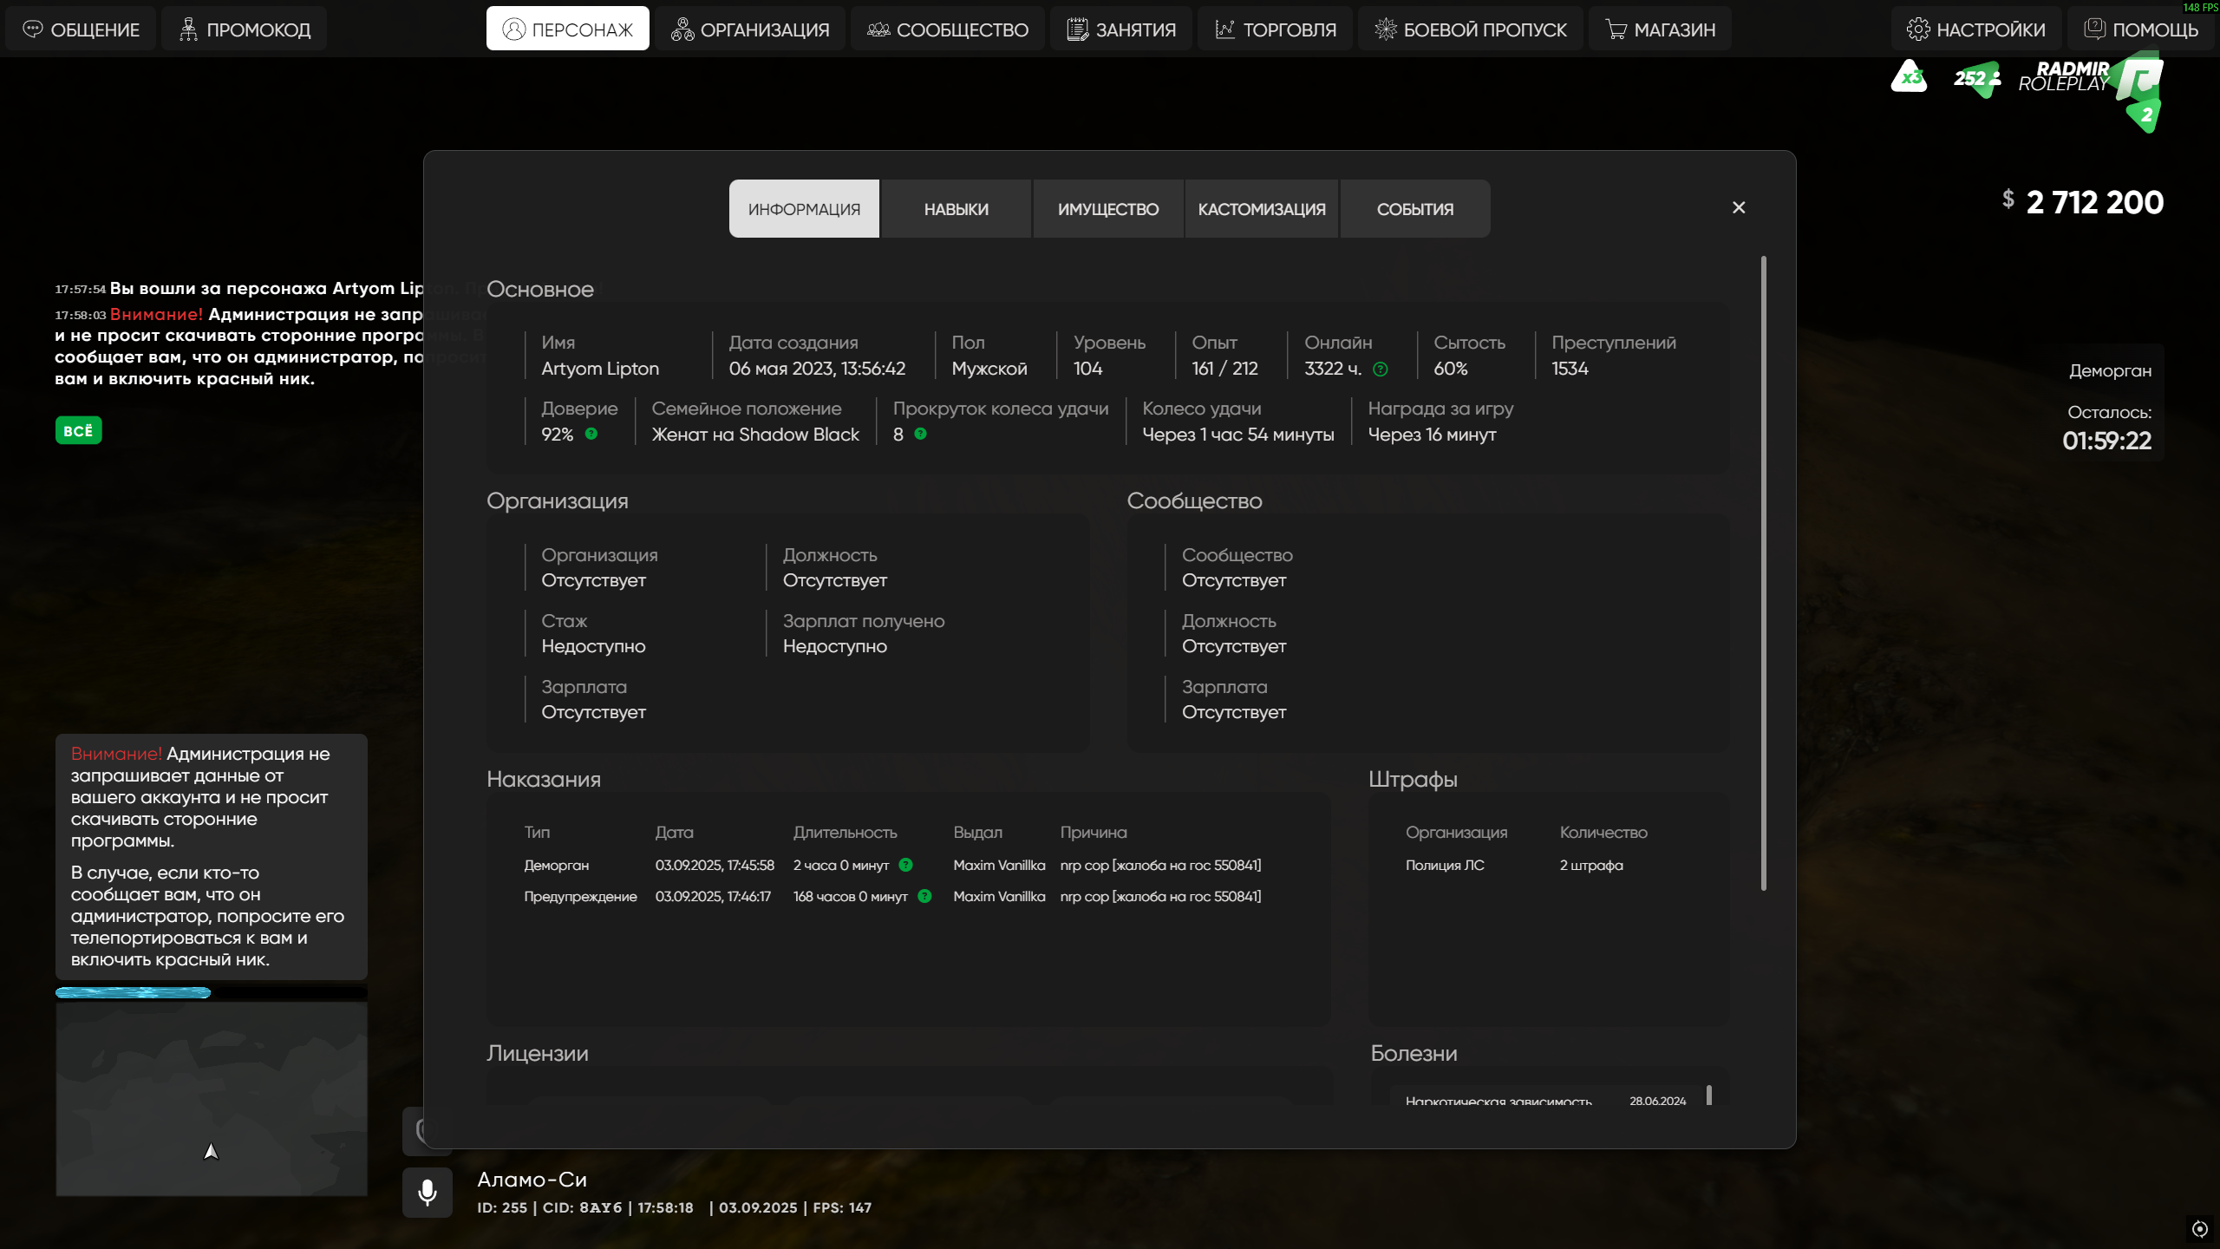Close the character info panel
This screenshot has width=2220, height=1249.
1738,207
